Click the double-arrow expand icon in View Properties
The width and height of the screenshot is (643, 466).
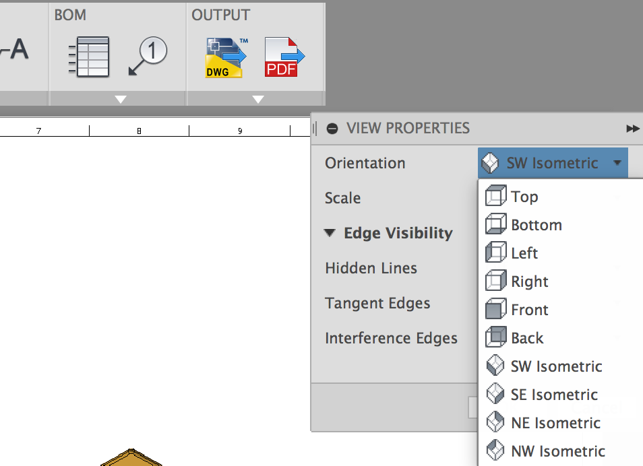(633, 129)
